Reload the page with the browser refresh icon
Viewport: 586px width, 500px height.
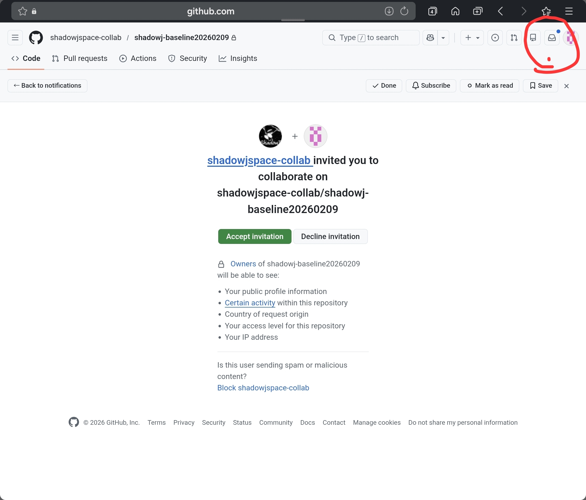(x=404, y=11)
